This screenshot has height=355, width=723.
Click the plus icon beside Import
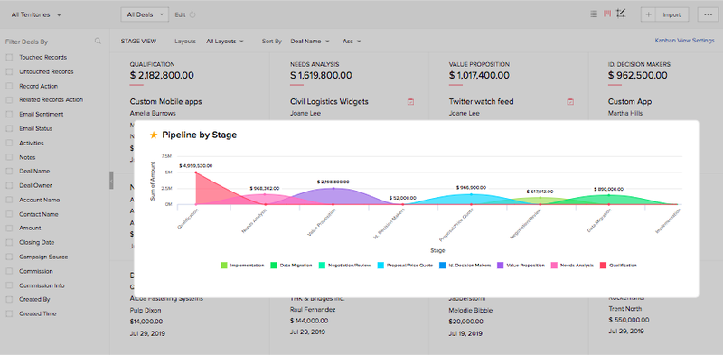(648, 14)
